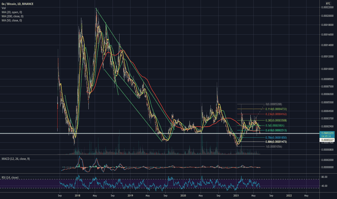Screen dimensions: 337x199
Task: Click Fibonacci level 0(0.00005288) label
Action: point(274,104)
